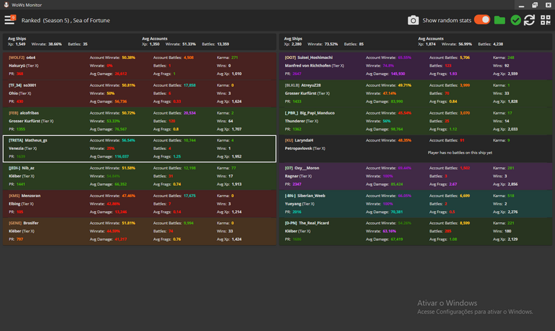This screenshot has height=331, width=555.
Task: Click player name Siberian_Weeb
Action: point(320,196)
